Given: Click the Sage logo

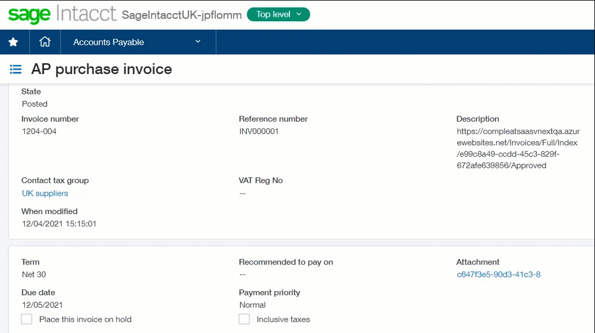Looking at the screenshot, I should pyautogui.click(x=29, y=15).
